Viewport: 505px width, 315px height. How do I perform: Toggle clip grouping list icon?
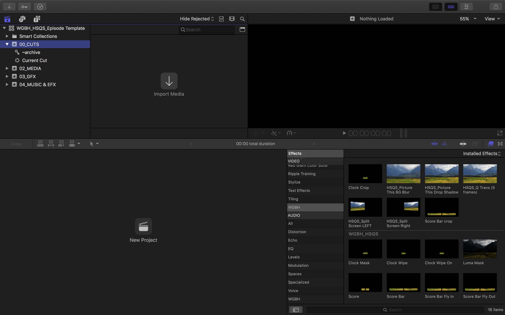point(221,19)
